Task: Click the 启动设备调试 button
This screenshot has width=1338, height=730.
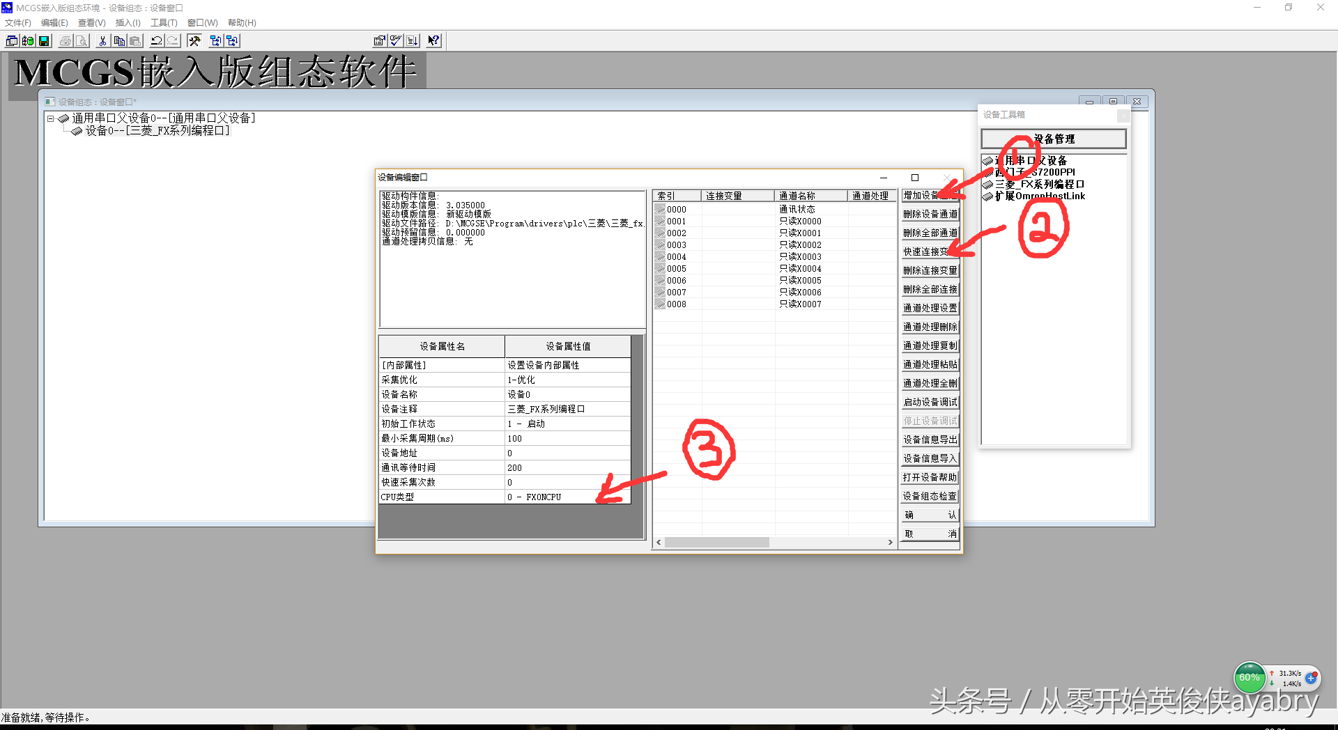Action: click(930, 403)
